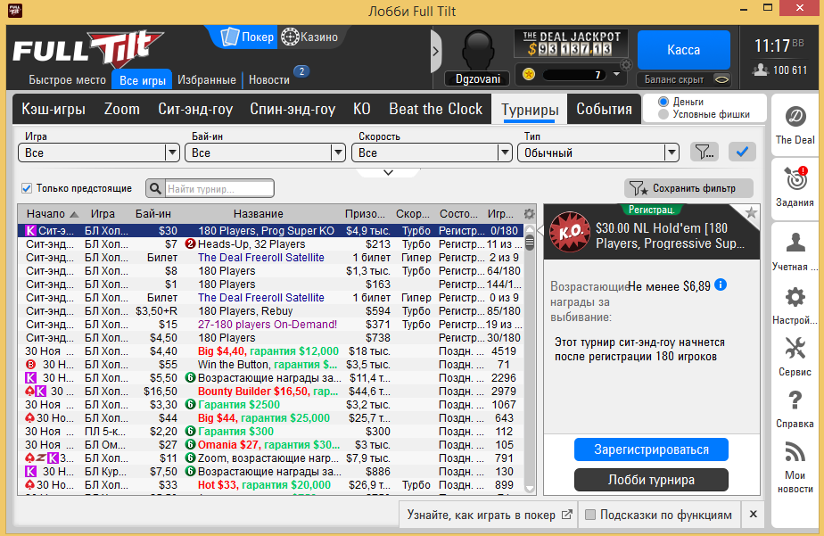
Task: Click into Найти турнир search field
Action: tap(219, 189)
